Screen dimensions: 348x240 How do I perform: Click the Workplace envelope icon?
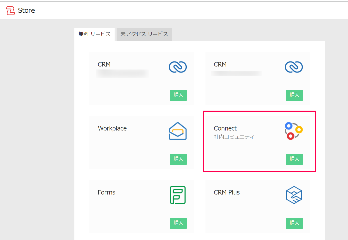click(x=177, y=131)
